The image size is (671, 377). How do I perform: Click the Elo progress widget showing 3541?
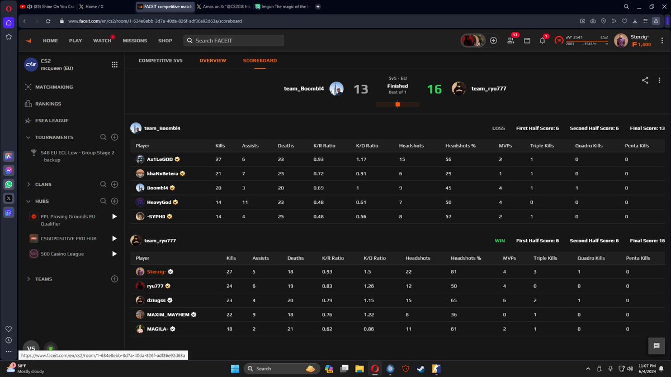[x=582, y=40]
